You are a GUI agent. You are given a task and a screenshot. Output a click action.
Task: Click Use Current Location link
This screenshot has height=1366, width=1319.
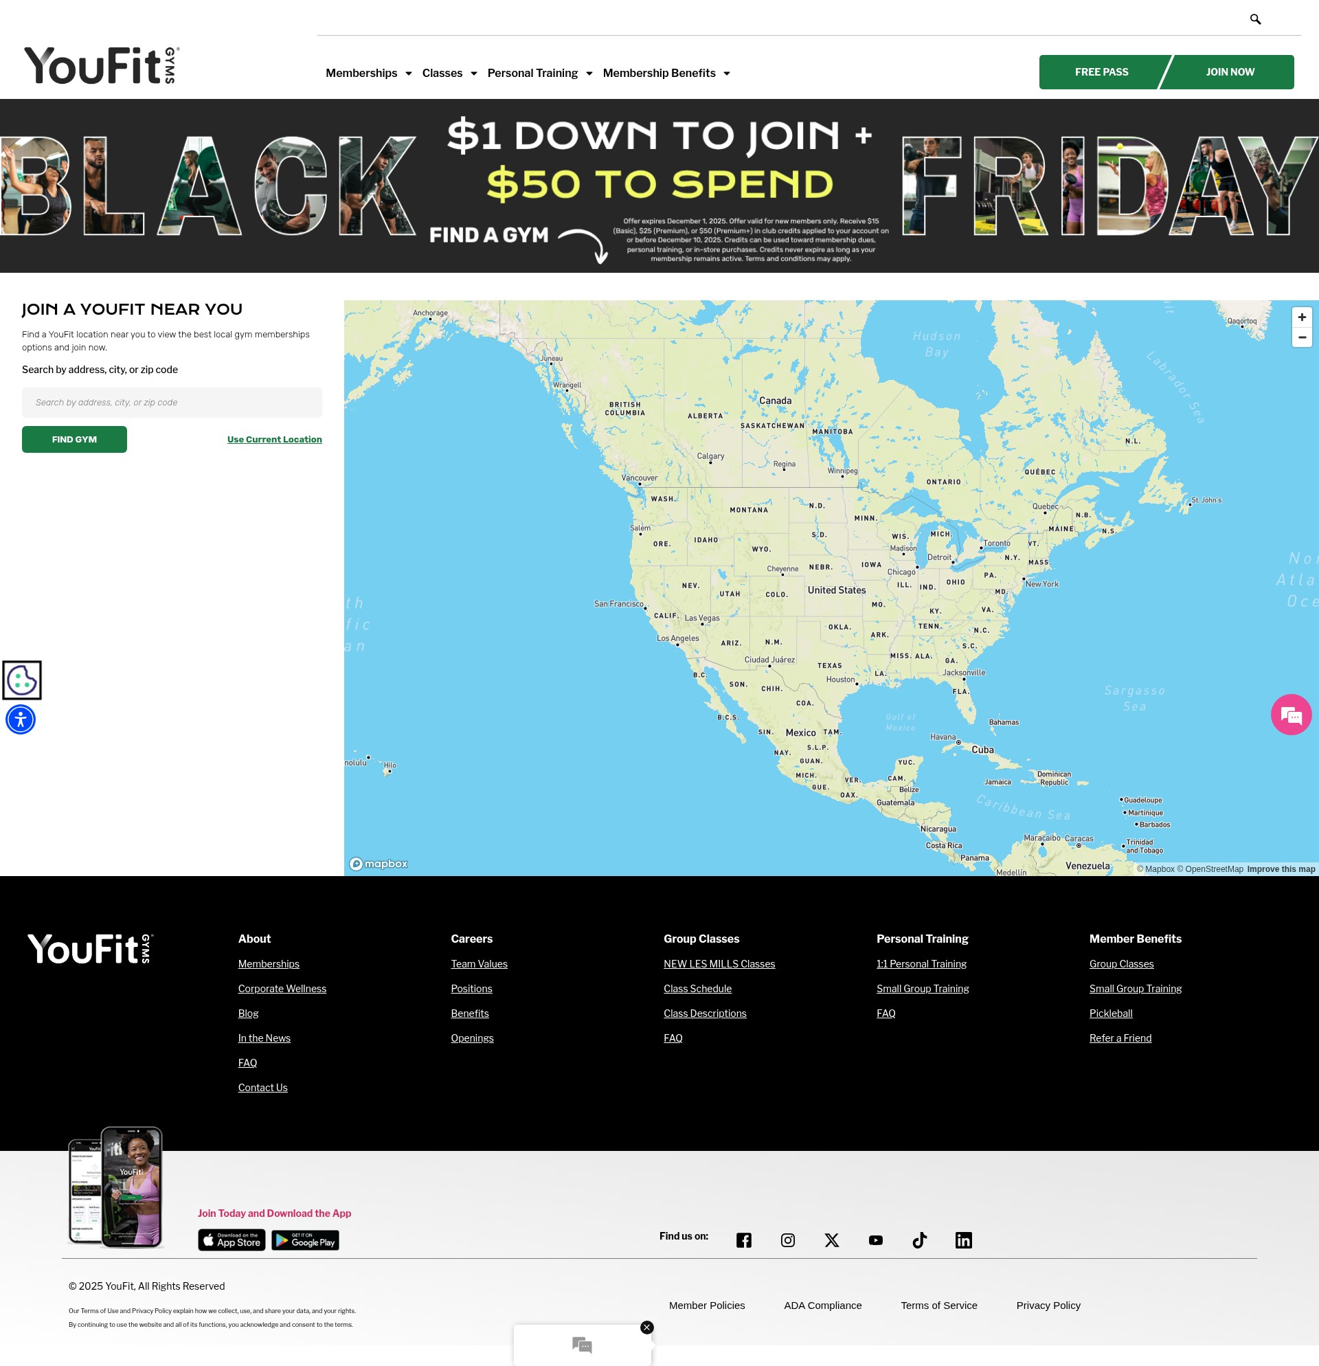[x=275, y=439]
